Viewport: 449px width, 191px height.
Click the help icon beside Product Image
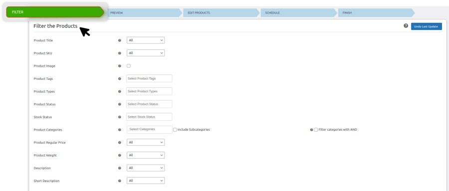point(120,66)
